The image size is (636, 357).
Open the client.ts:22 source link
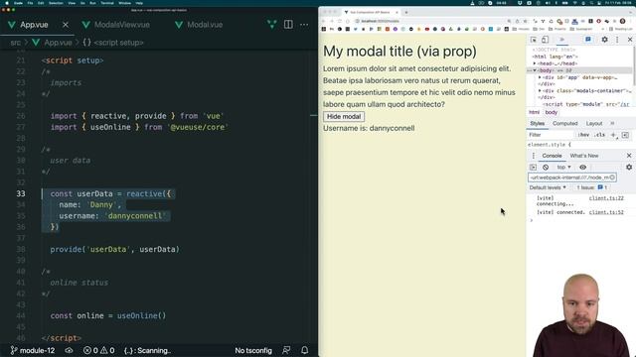[606, 198]
